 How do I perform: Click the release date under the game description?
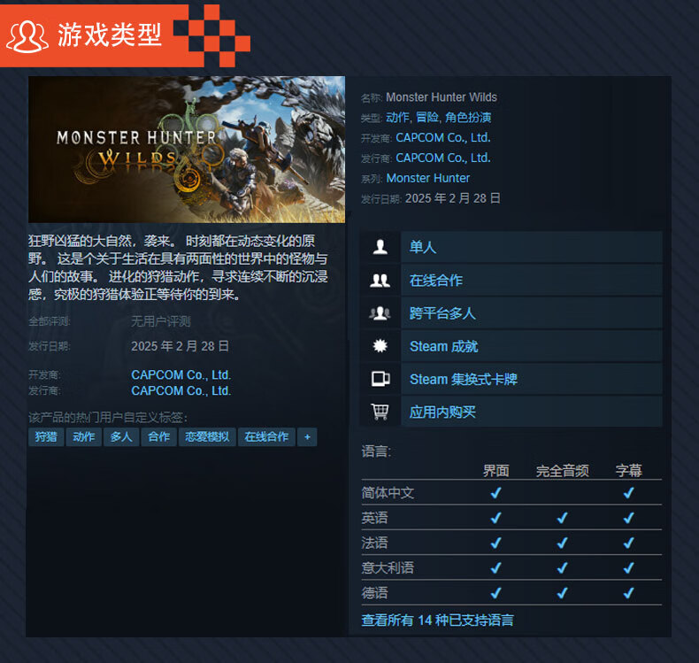click(x=181, y=346)
